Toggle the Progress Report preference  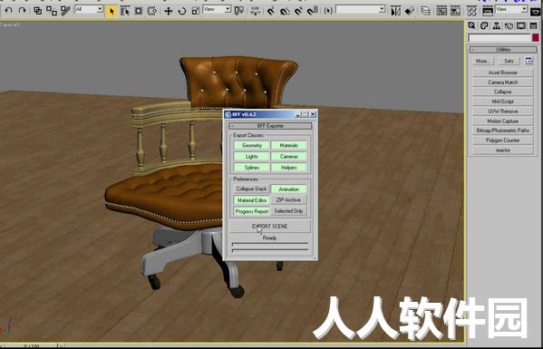tap(252, 211)
